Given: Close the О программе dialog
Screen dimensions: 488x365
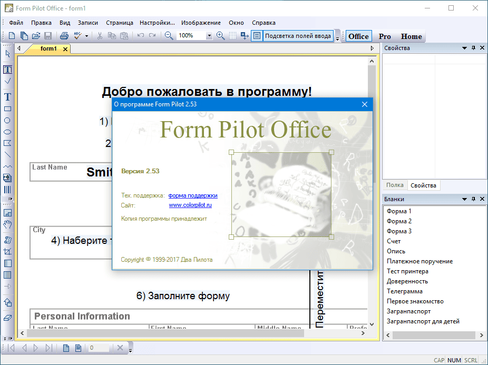Looking at the screenshot, I should point(365,104).
